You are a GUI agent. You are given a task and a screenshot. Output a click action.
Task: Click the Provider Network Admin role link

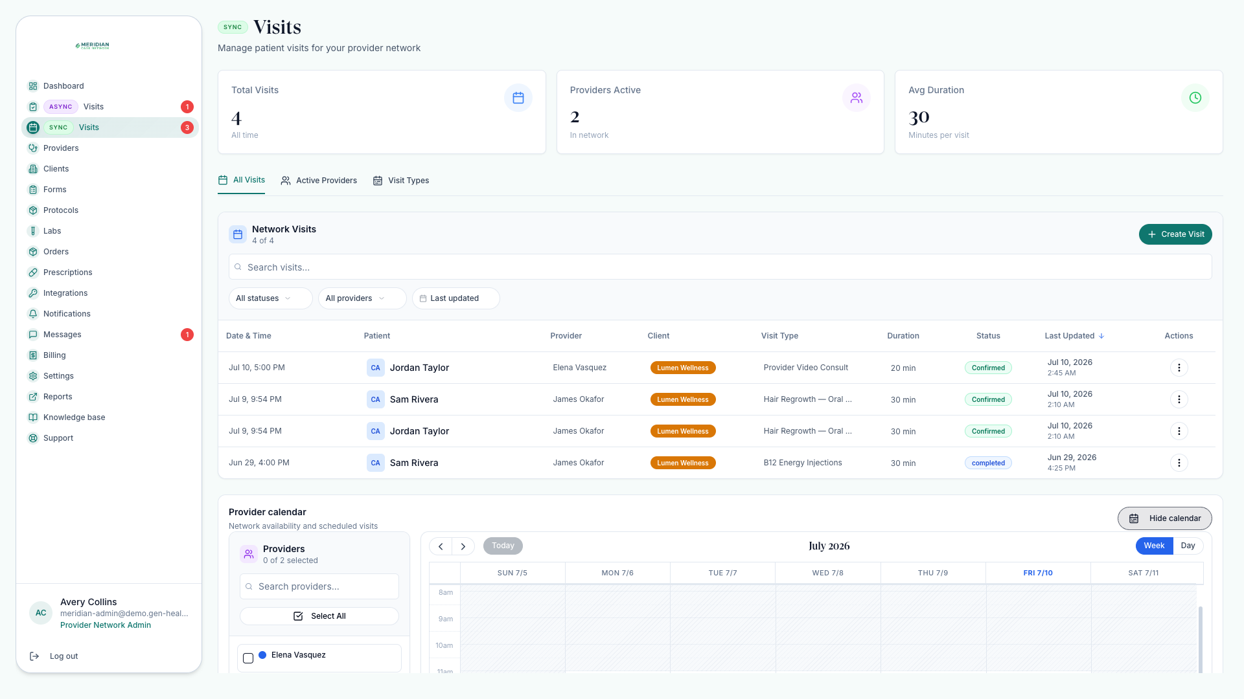tap(106, 625)
